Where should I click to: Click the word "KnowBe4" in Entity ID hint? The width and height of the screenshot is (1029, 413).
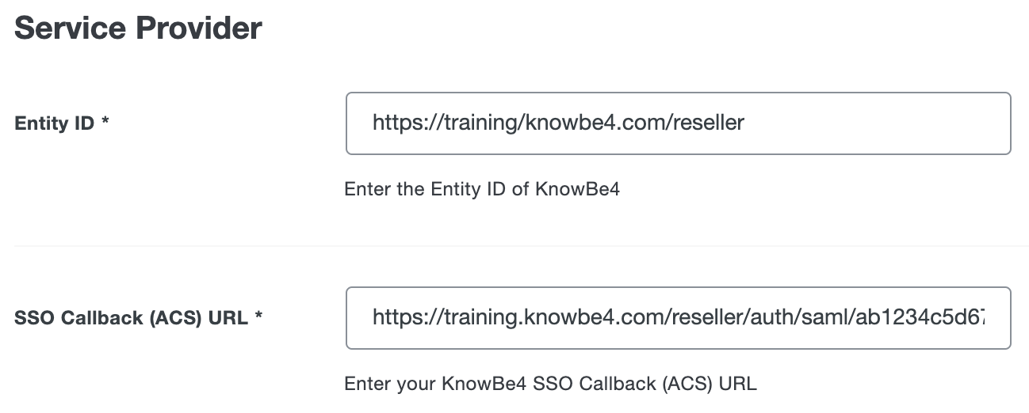577,190
